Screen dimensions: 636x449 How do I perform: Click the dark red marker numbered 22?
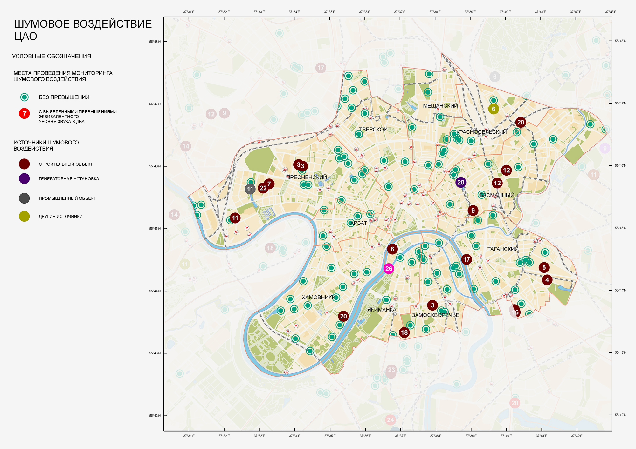(263, 188)
